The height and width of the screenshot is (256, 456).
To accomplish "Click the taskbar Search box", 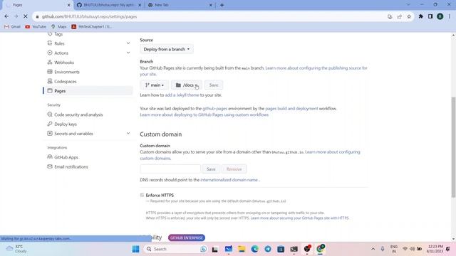I will pyautogui.click(x=175, y=249).
